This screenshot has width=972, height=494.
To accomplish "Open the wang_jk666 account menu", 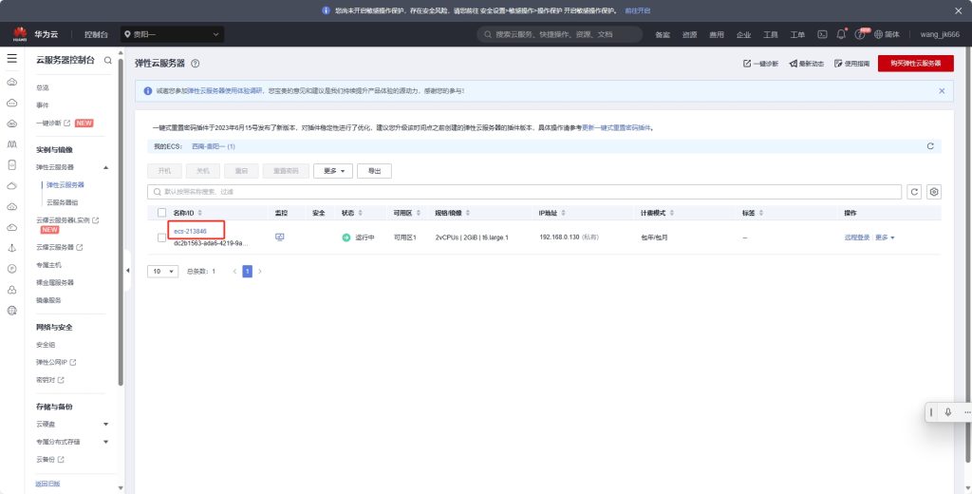I will pyautogui.click(x=940, y=35).
